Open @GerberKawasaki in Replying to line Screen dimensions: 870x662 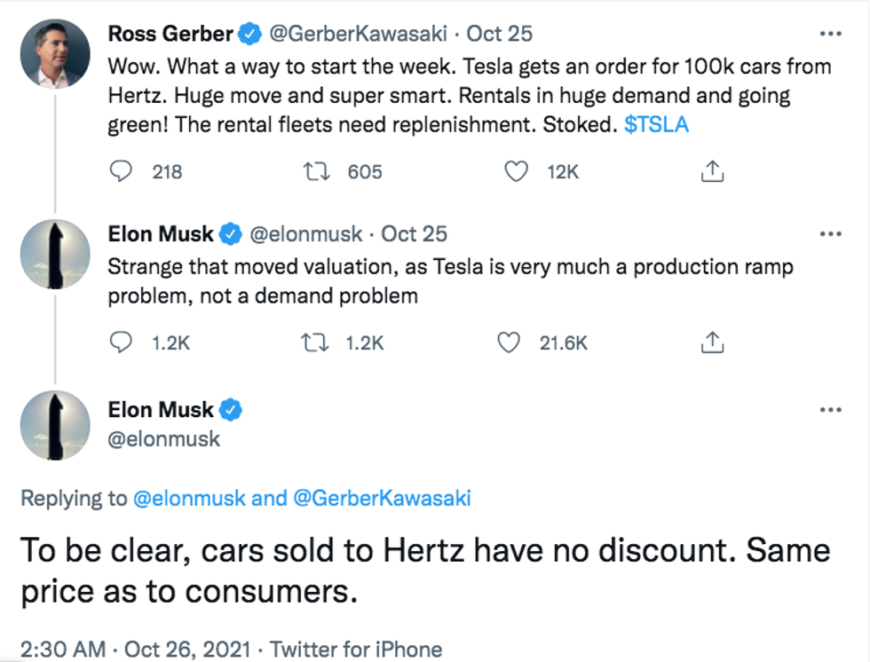tap(381, 499)
